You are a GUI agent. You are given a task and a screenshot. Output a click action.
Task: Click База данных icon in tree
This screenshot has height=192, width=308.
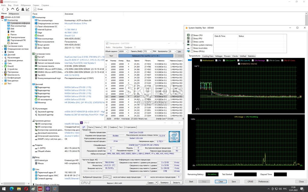pos(5,80)
